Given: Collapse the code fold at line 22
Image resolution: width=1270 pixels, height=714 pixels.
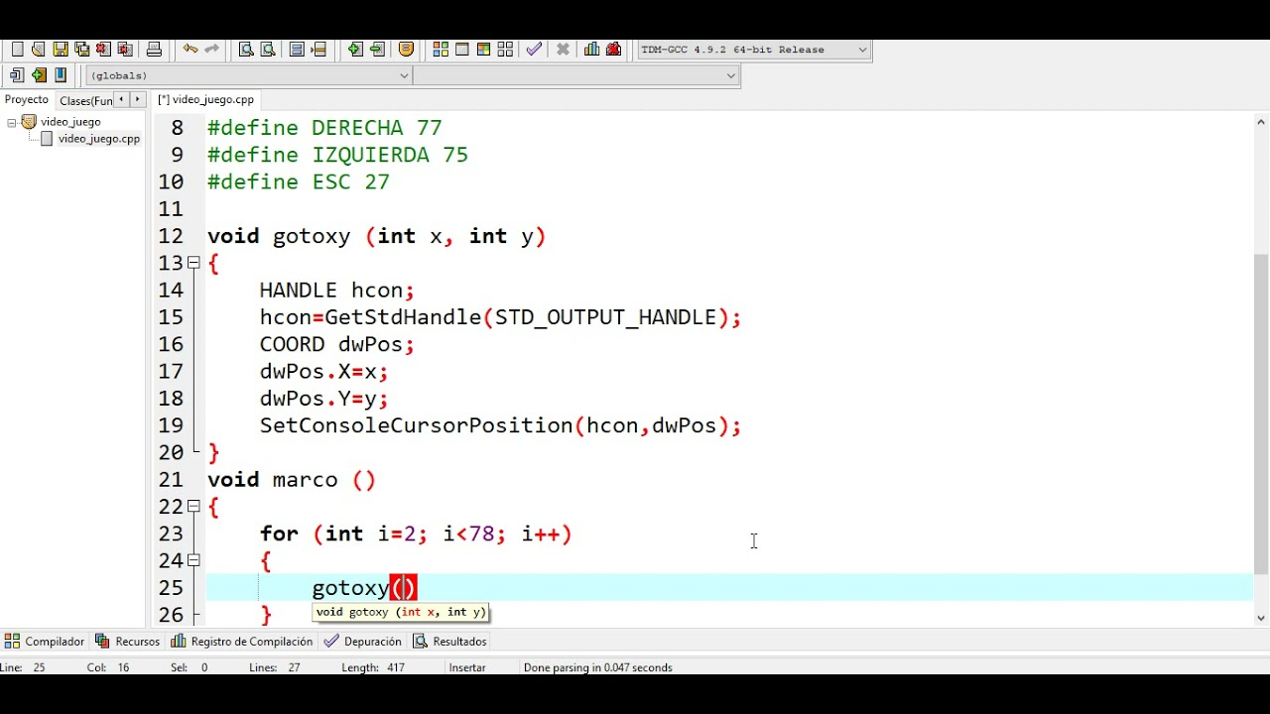Looking at the screenshot, I should 193,507.
